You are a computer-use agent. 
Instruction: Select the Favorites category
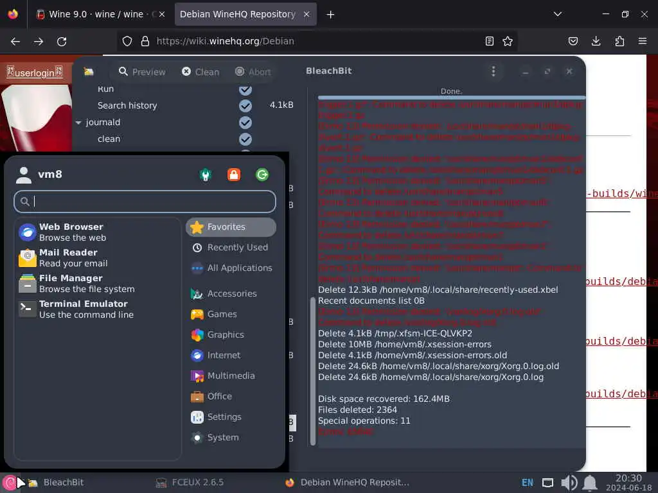coord(231,227)
